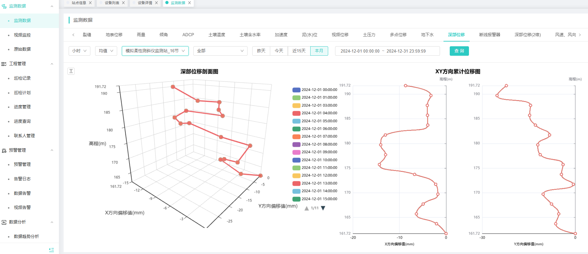Select the 土壤温度 tab
The height and width of the screenshot is (254, 588).
click(x=217, y=35)
